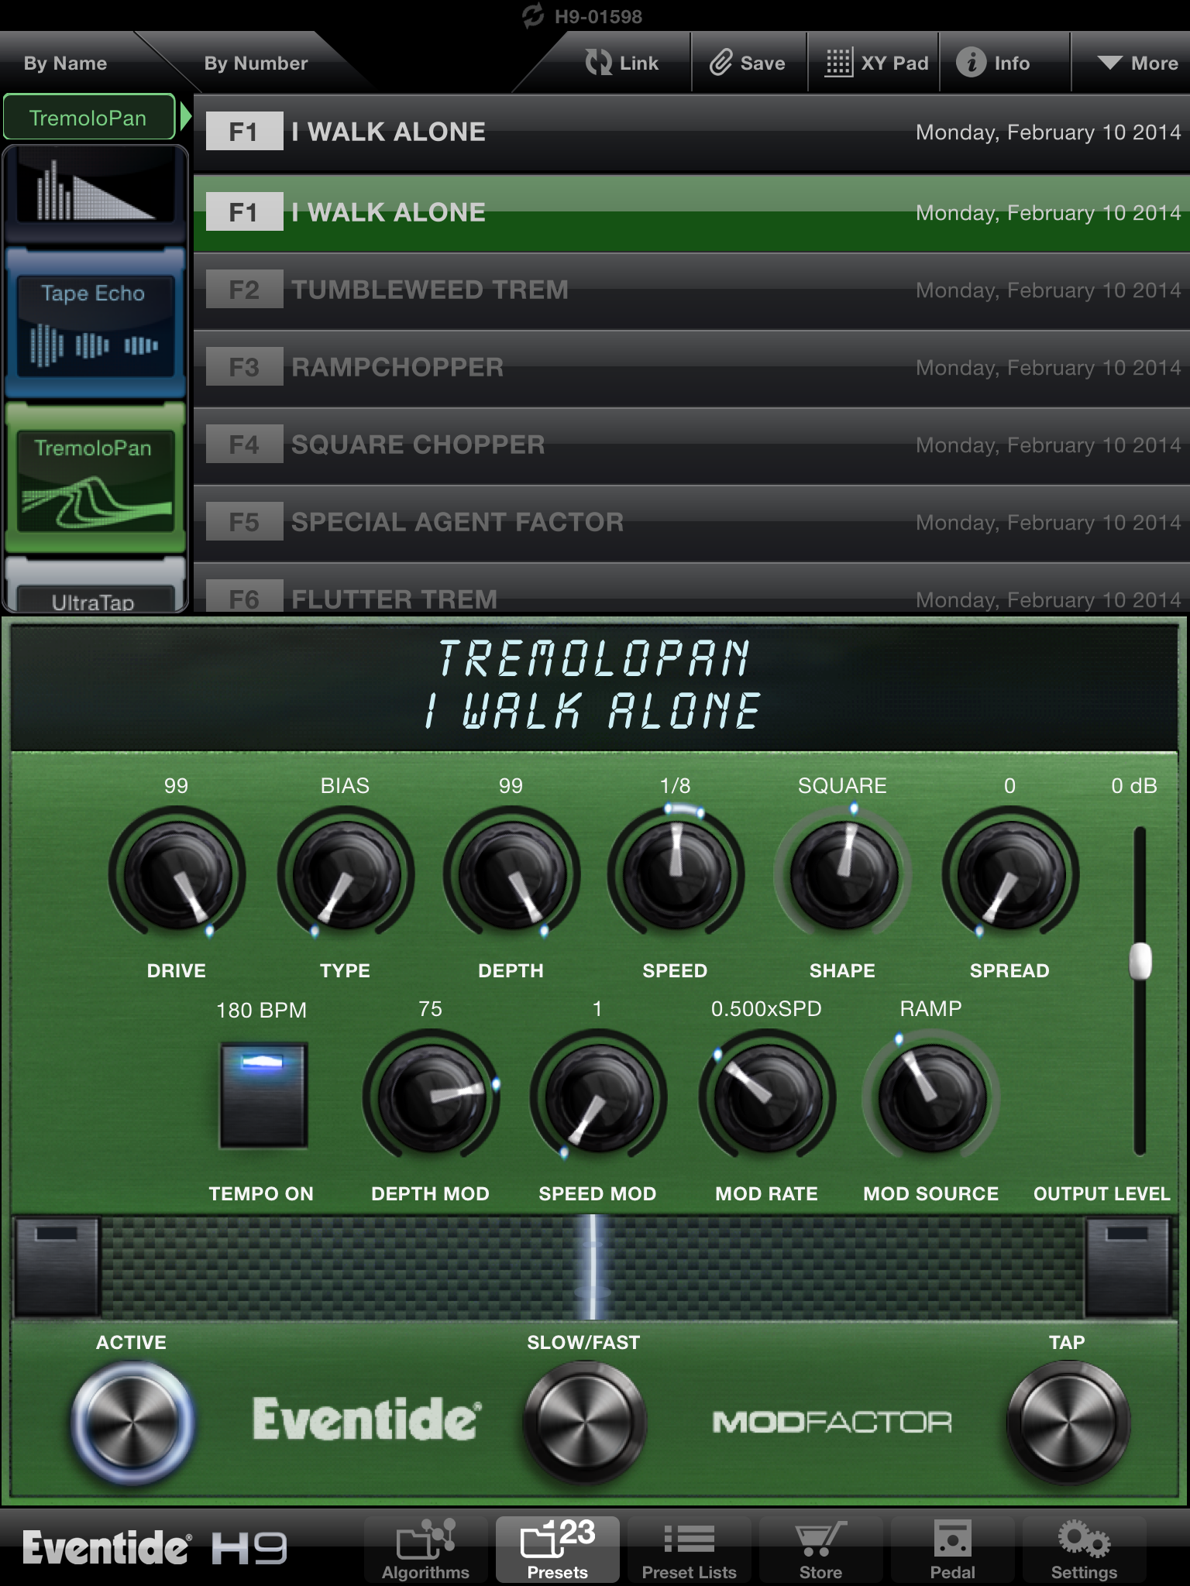Open the Preset Lists tab
1190x1586 pixels.
click(690, 1549)
